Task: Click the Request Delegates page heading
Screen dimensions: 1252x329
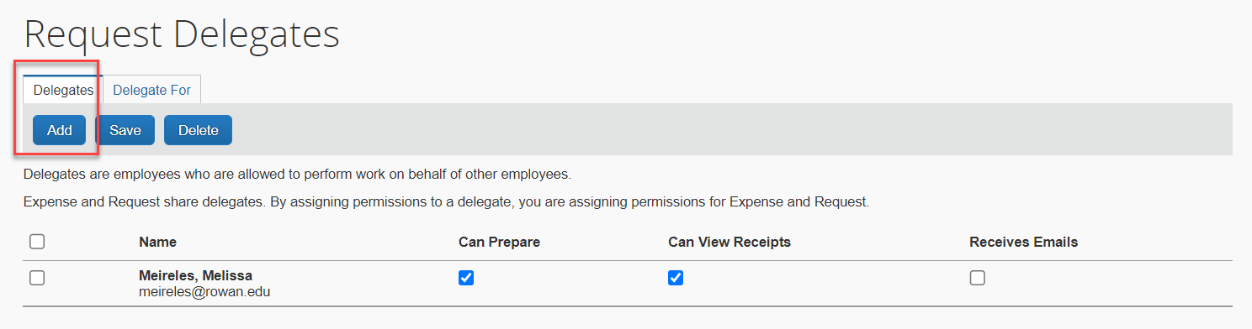Action: [182, 34]
